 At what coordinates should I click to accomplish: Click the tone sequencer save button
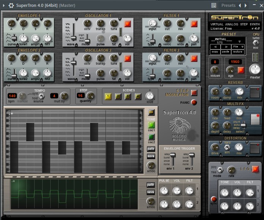pyautogui.click(x=151, y=156)
